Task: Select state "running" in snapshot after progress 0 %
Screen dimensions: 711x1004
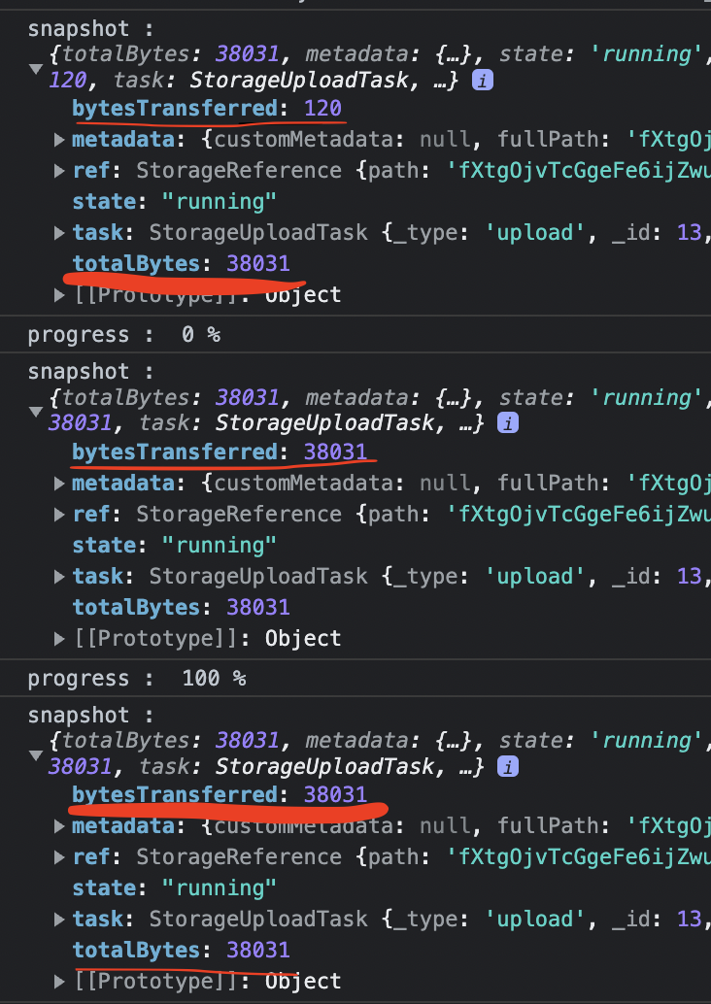Action: coord(174,545)
